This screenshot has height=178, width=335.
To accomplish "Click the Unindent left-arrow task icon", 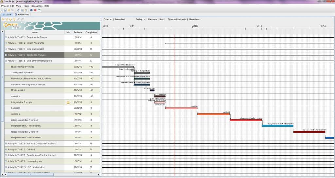I will [x=3, y=19].
